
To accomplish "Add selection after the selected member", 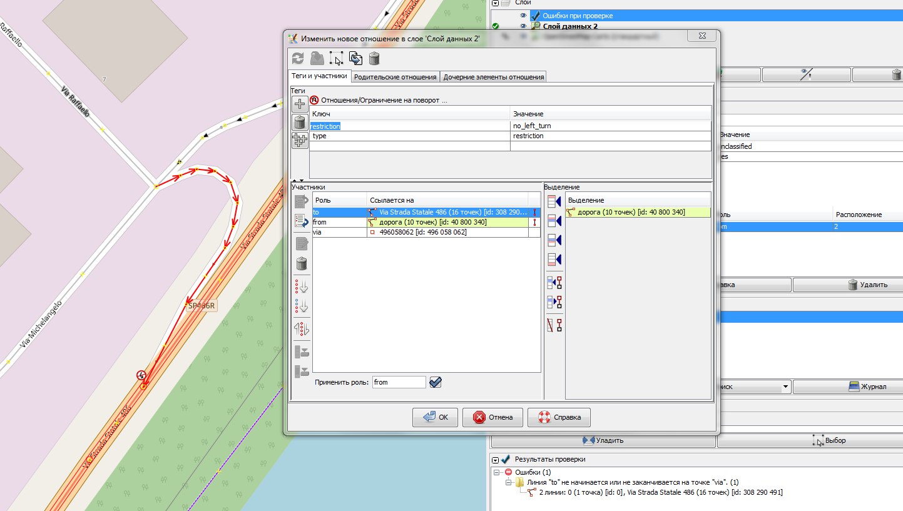I will coord(554,240).
